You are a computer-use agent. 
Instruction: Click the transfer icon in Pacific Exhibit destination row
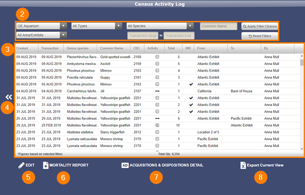(157, 119)
